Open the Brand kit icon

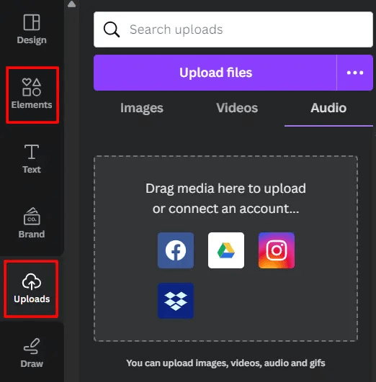point(32,216)
